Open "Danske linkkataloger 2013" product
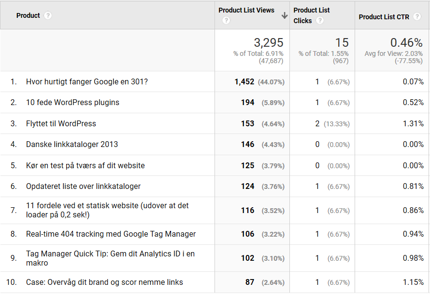The height and width of the screenshot is (294, 430). 72,145
